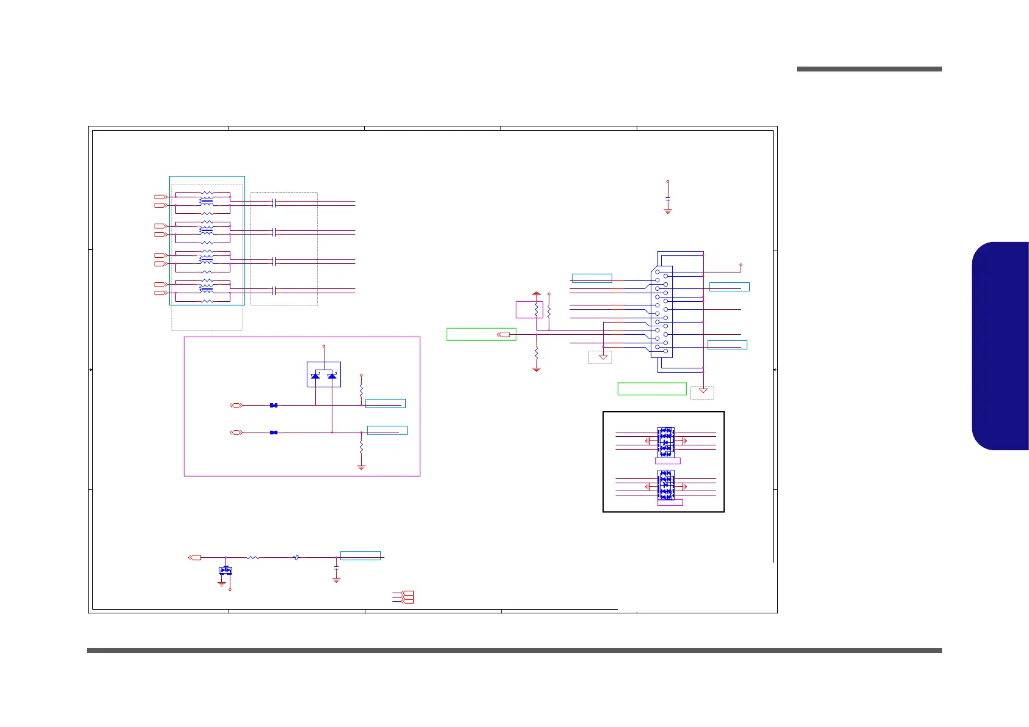Image resolution: width=1029 pixels, height=727 pixels.
Task: Select the lower ESD diode array chip
Action: [x=665, y=485]
